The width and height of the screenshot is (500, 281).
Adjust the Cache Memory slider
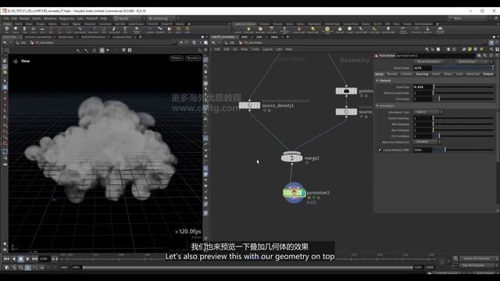click(463, 150)
